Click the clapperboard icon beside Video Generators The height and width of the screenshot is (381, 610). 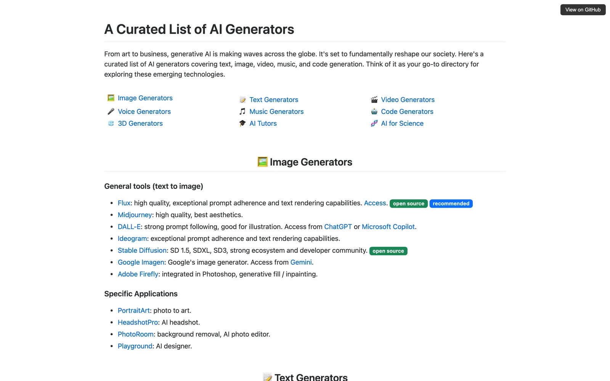point(374,100)
